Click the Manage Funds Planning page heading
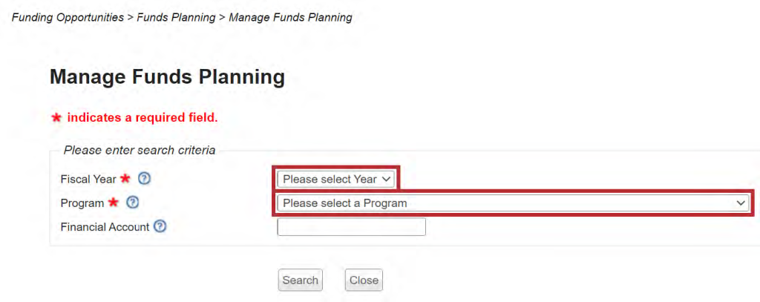This screenshot has height=302, width=760. click(x=167, y=76)
